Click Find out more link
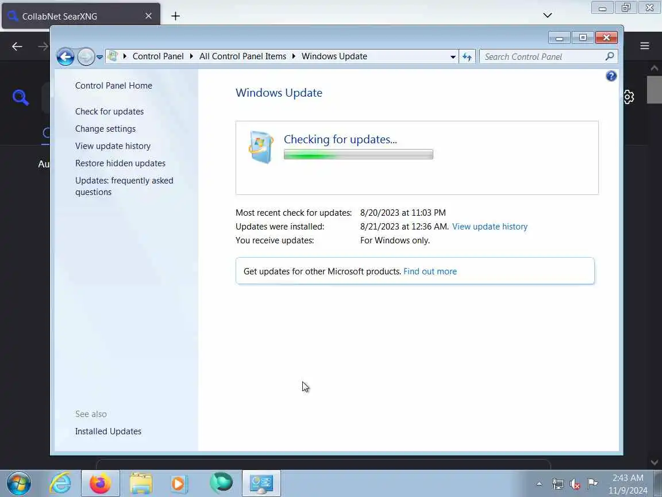 430,272
